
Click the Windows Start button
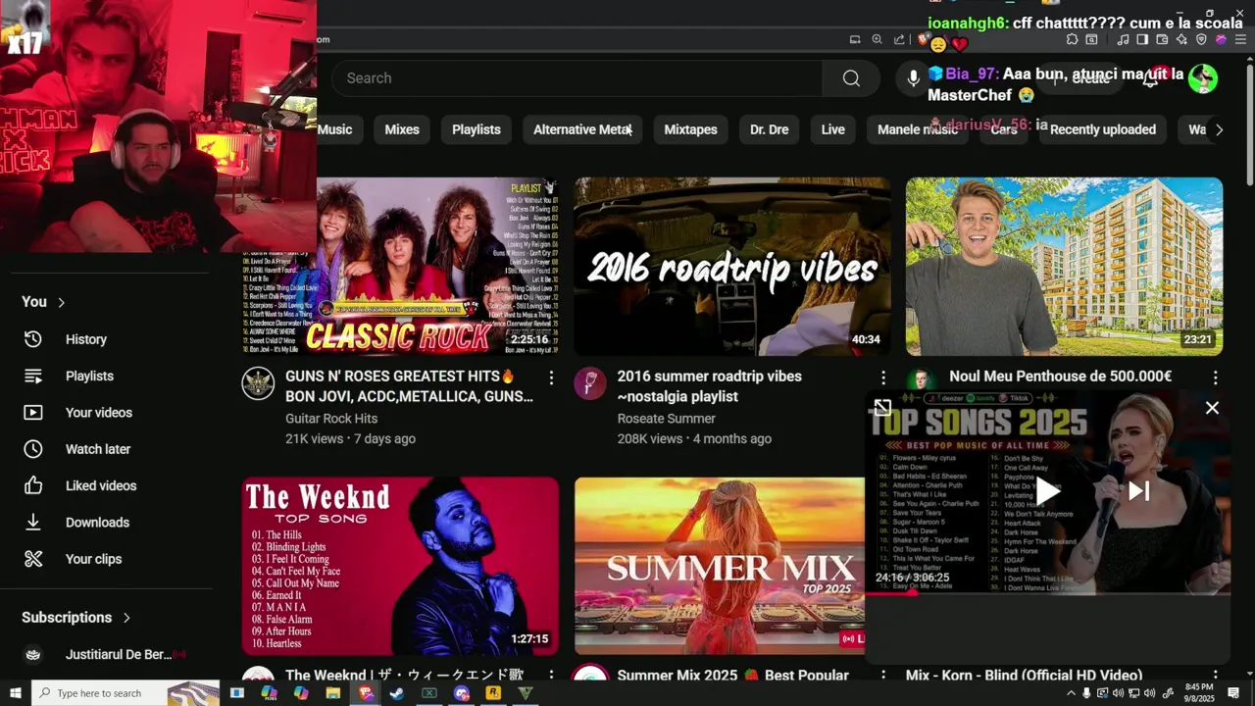(15, 693)
